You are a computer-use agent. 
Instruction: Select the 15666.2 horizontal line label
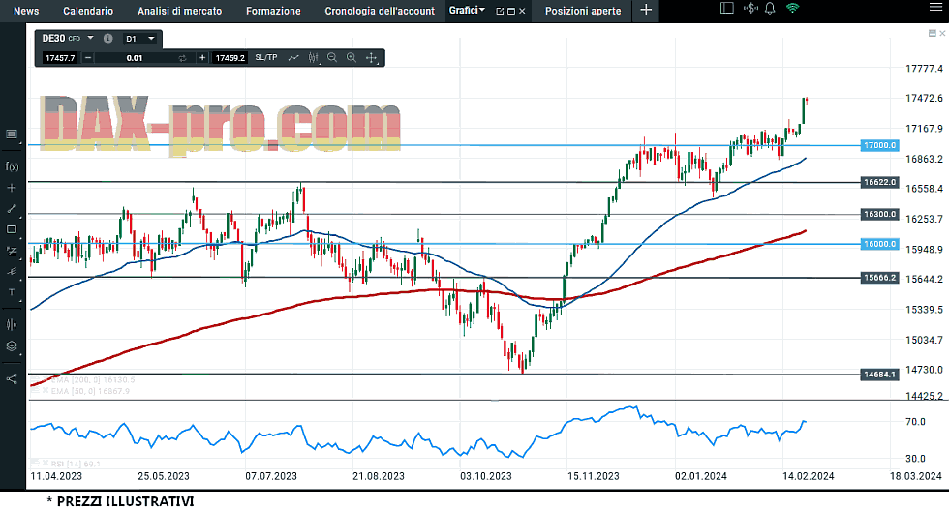[879, 277]
